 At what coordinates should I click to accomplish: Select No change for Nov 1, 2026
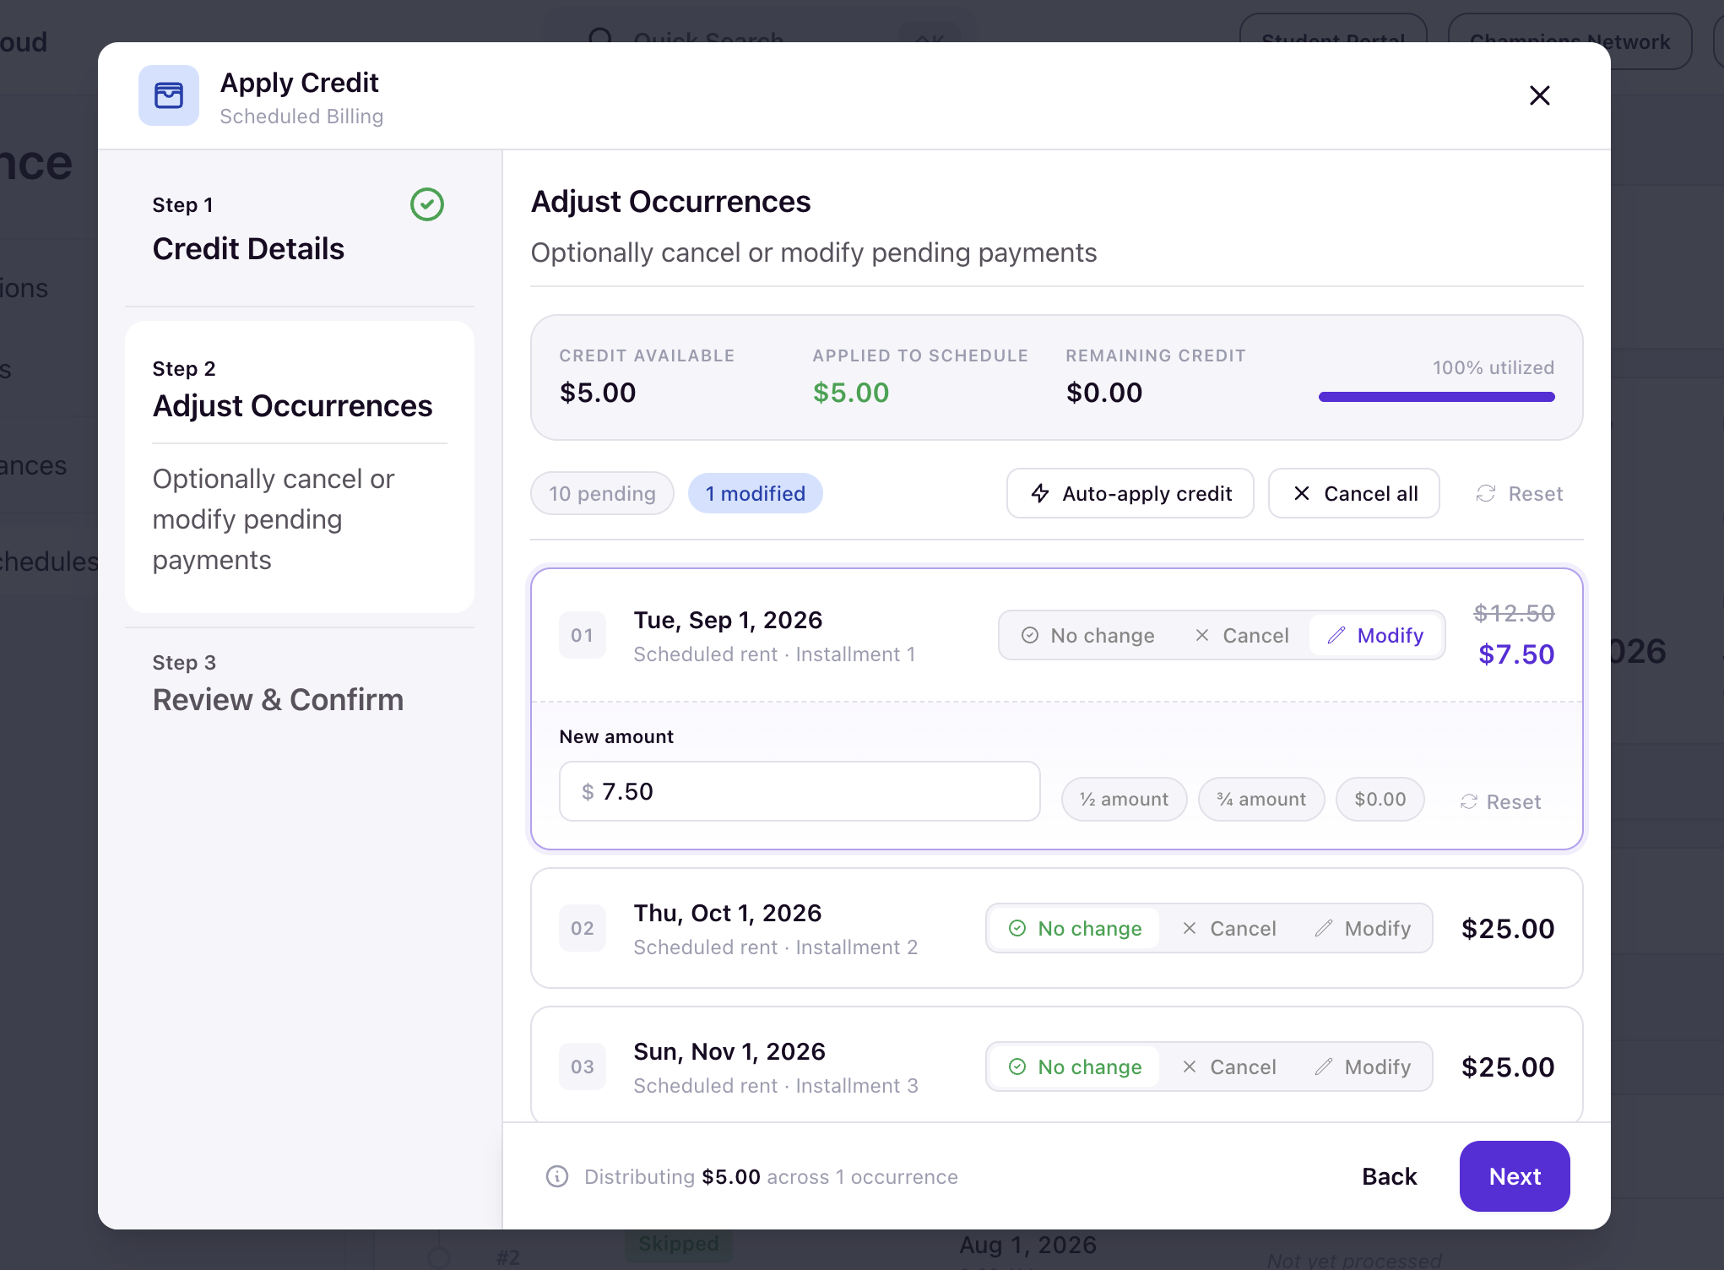tap(1075, 1066)
